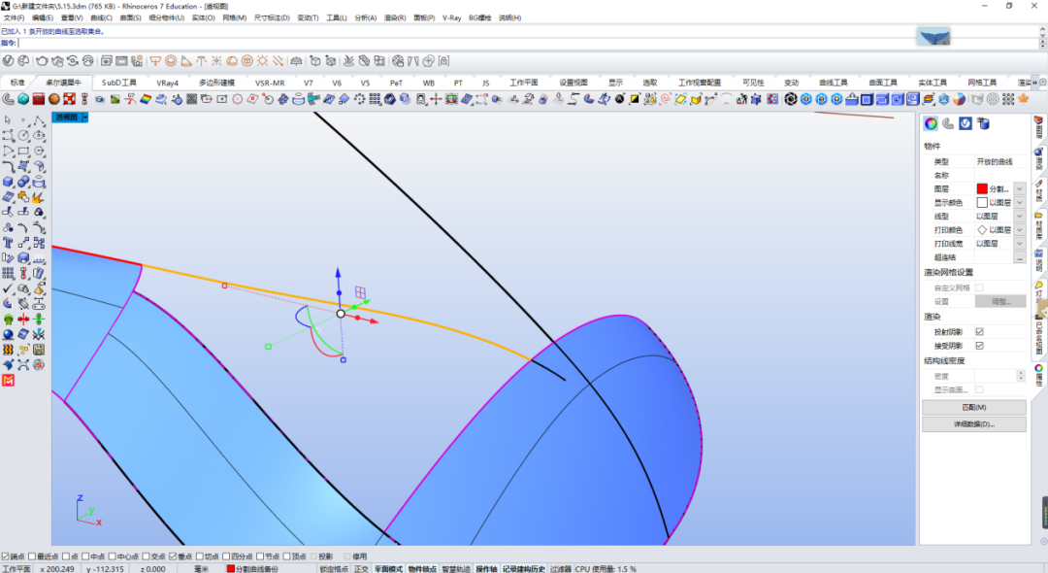Viewport: 1048px width, 573px height.
Task: Select the solid box tool
Action: tap(8, 182)
